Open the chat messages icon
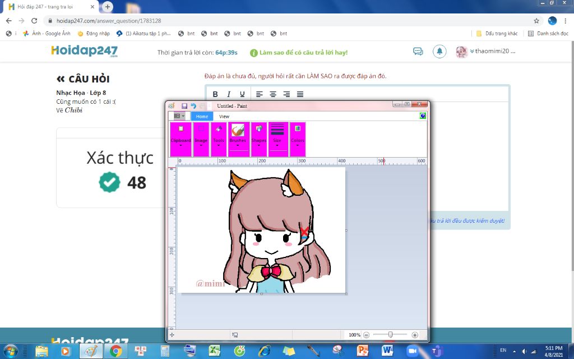 point(418,51)
